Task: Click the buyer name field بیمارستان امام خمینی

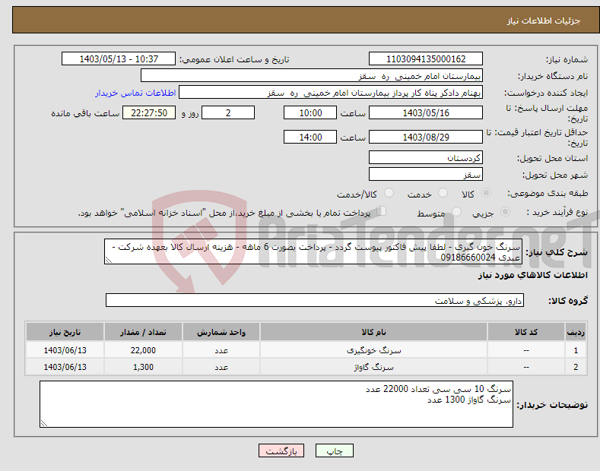Action: tap(312, 76)
